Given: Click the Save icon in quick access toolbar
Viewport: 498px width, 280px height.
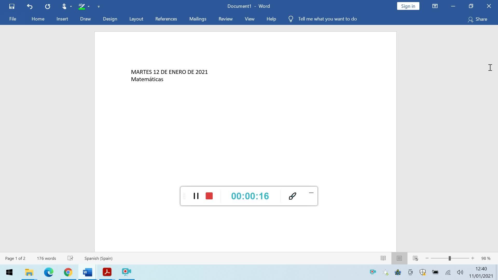Looking at the screenshot, I should tap(12, 6).
